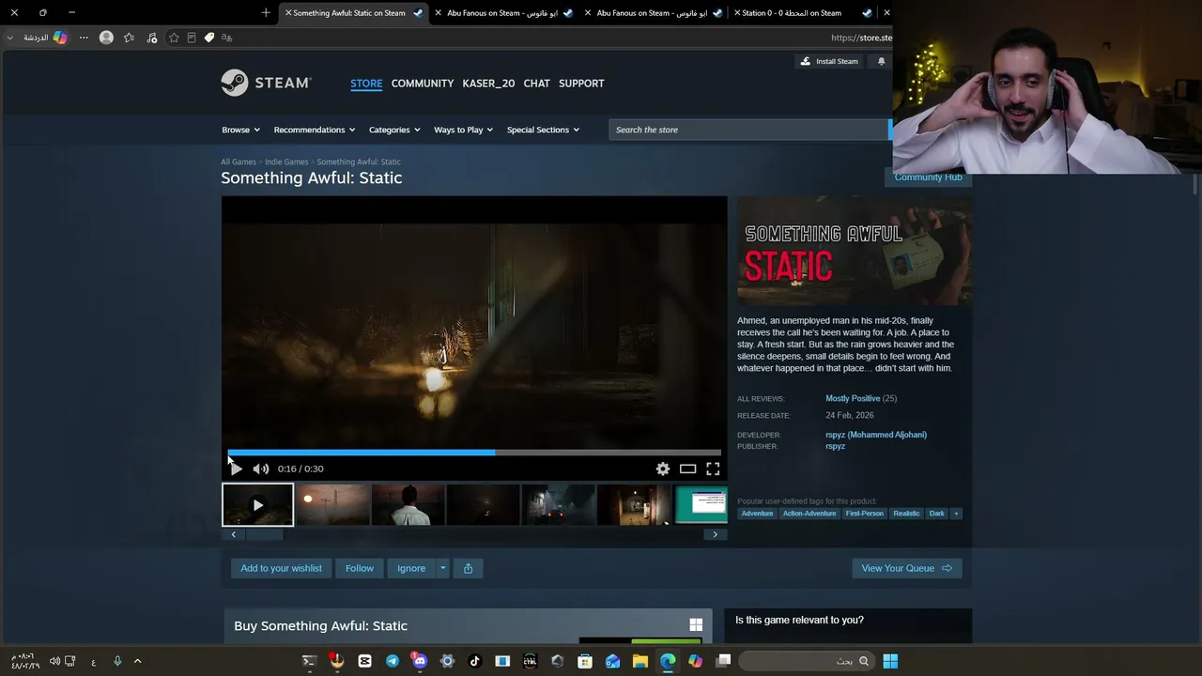
Task: Open the STORE menu
Action: point(366,84)
